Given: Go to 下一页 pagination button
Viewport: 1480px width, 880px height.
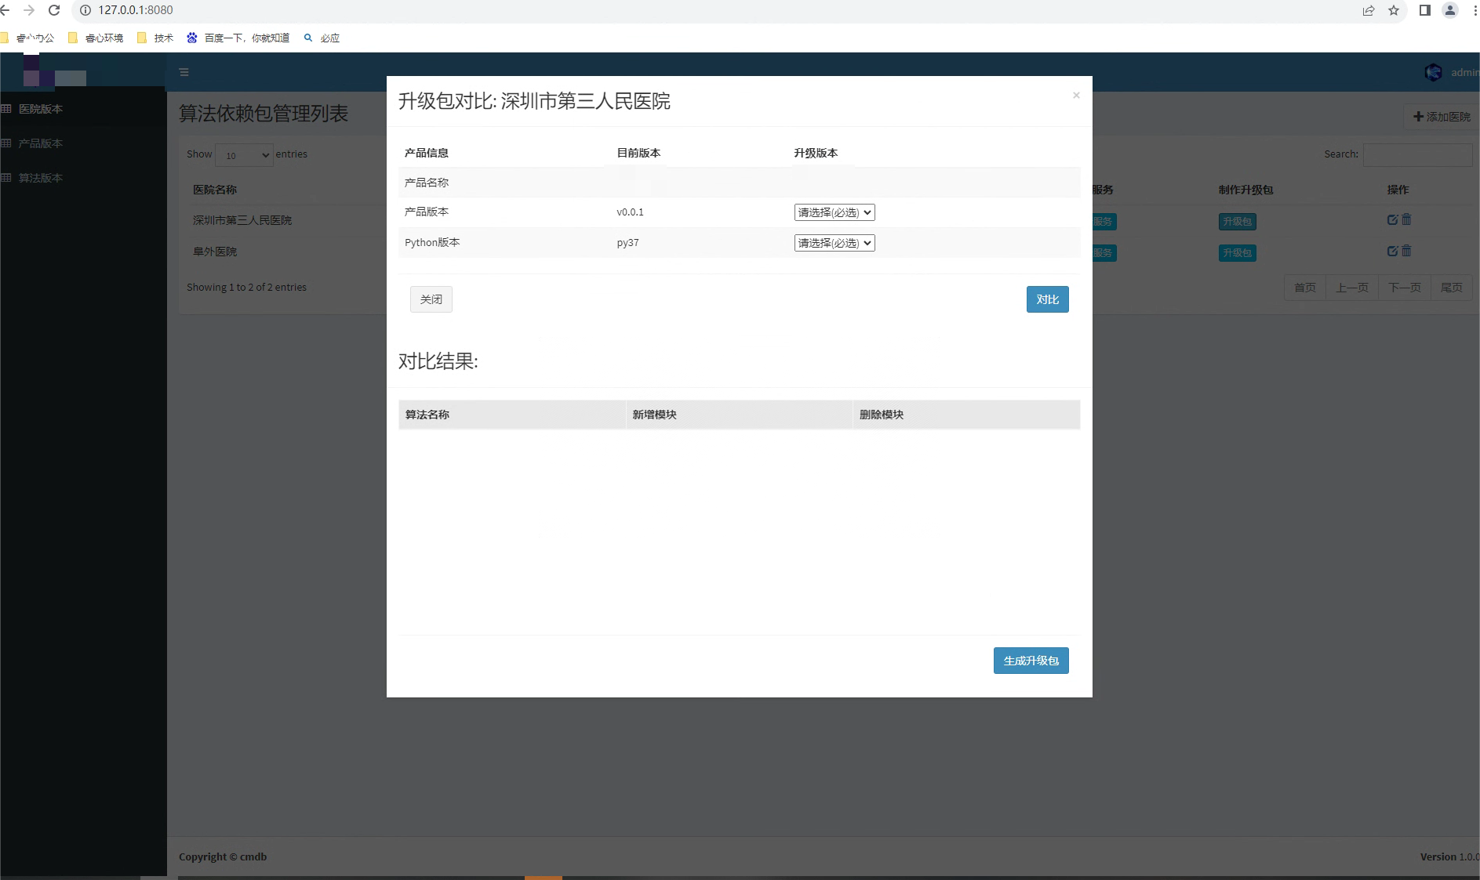Looking at the screenshot, I should coord(1405,288).
